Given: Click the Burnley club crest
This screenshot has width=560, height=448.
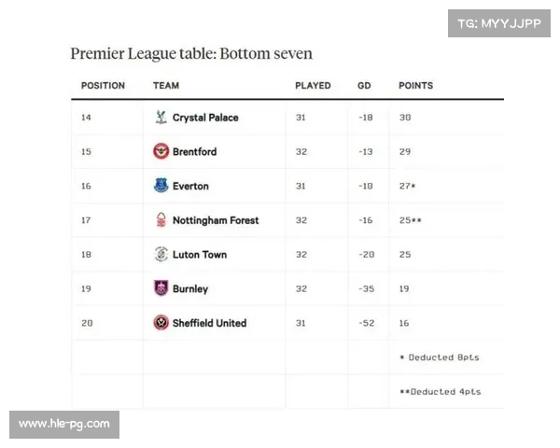Looking at the screenshot, I should pyautogui.click(x=161, y=288).
